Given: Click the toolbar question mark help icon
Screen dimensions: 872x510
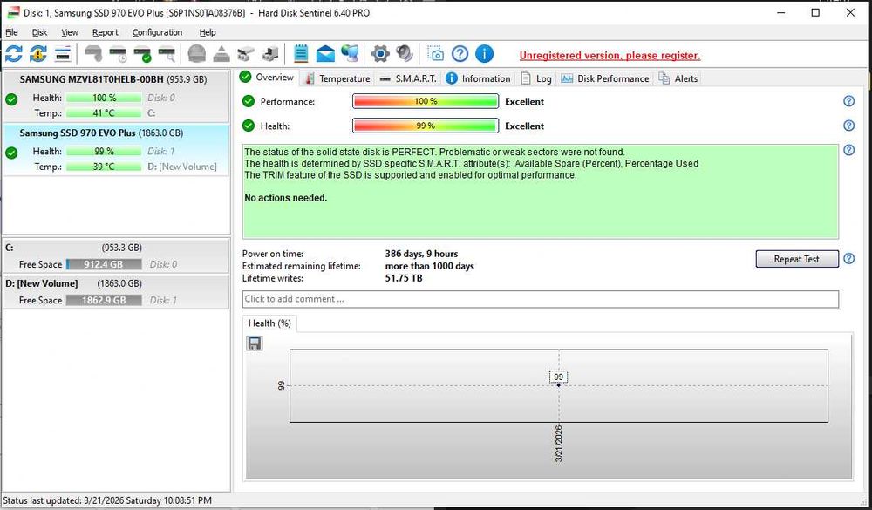Looking at the screenshot, I should 460,54.
